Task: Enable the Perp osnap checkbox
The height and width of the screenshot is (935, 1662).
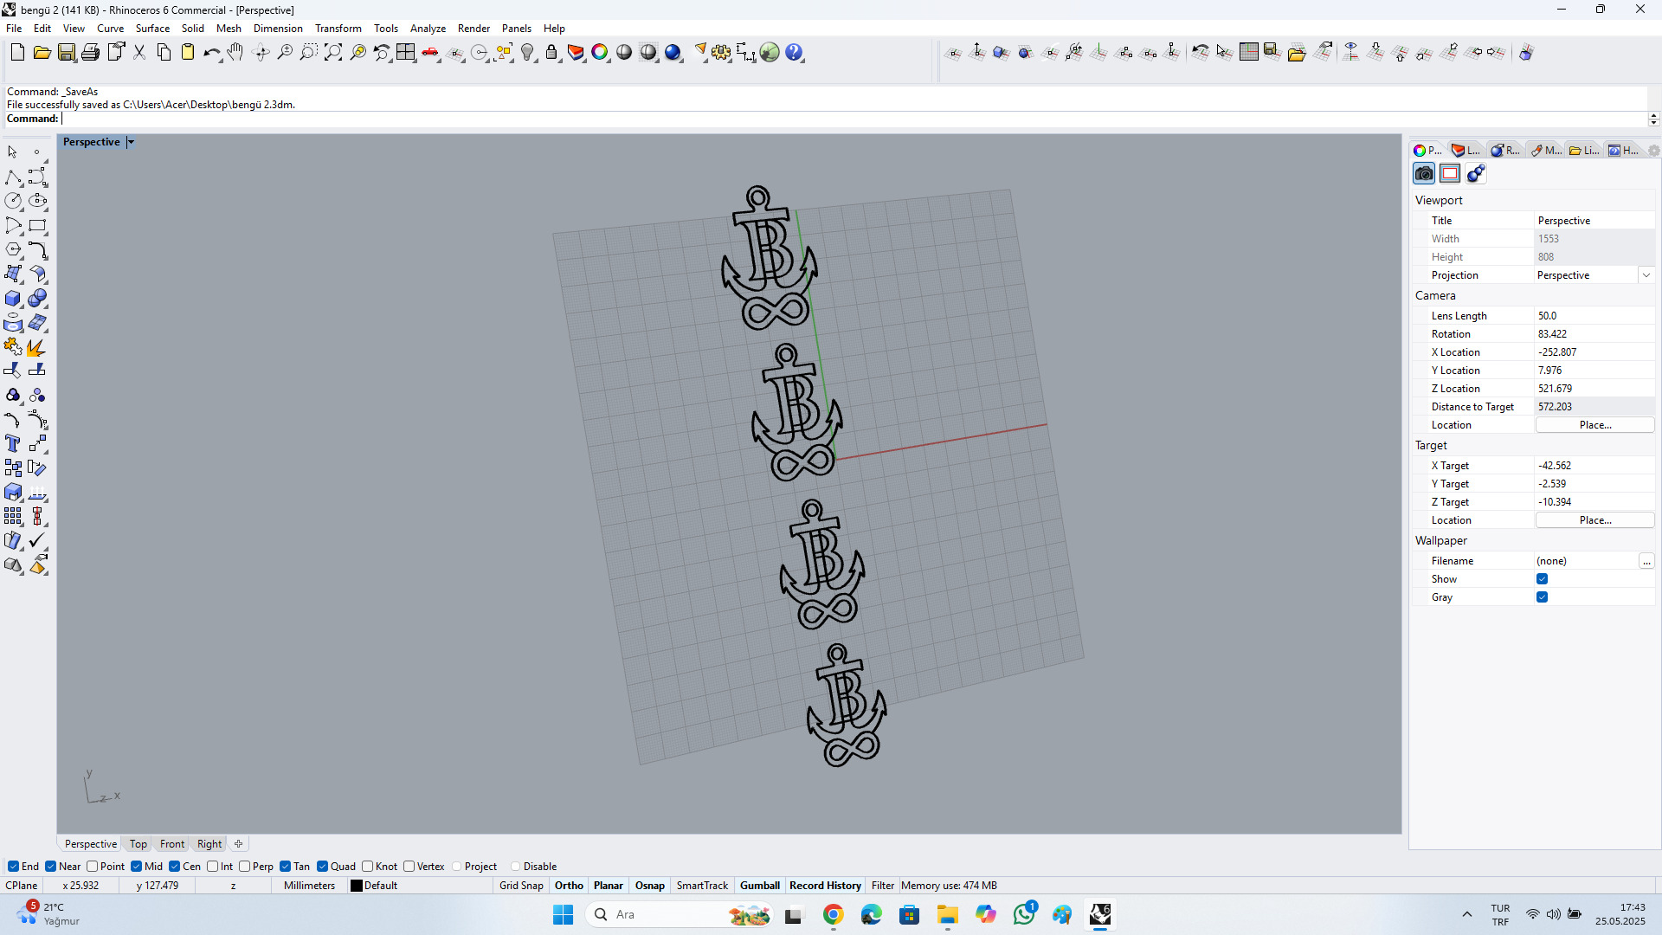Action: click(x=245, y=867)
